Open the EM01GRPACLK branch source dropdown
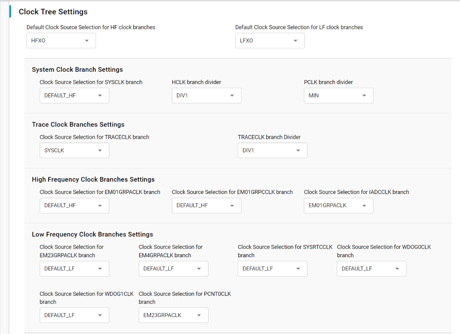Image resolution: width=460 pixels, height=334 pixels. [x=74, y=206]
